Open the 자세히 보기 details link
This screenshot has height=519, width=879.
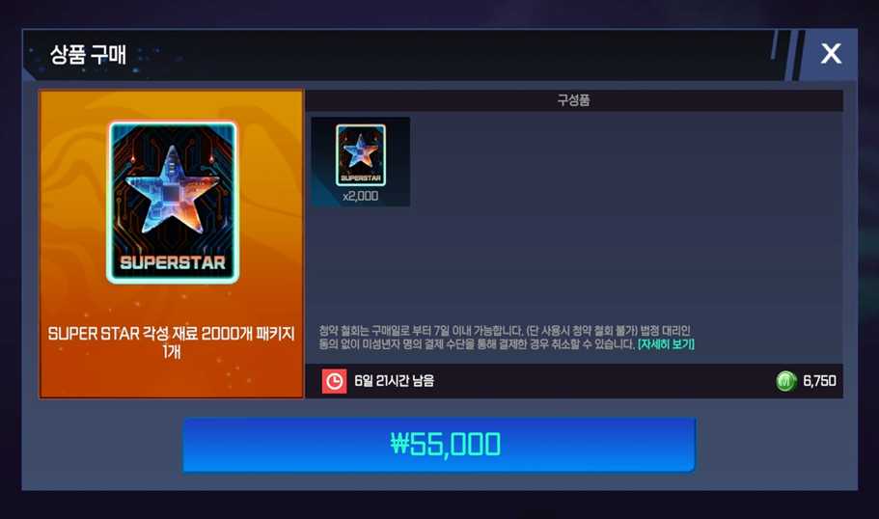click(666, 344)
